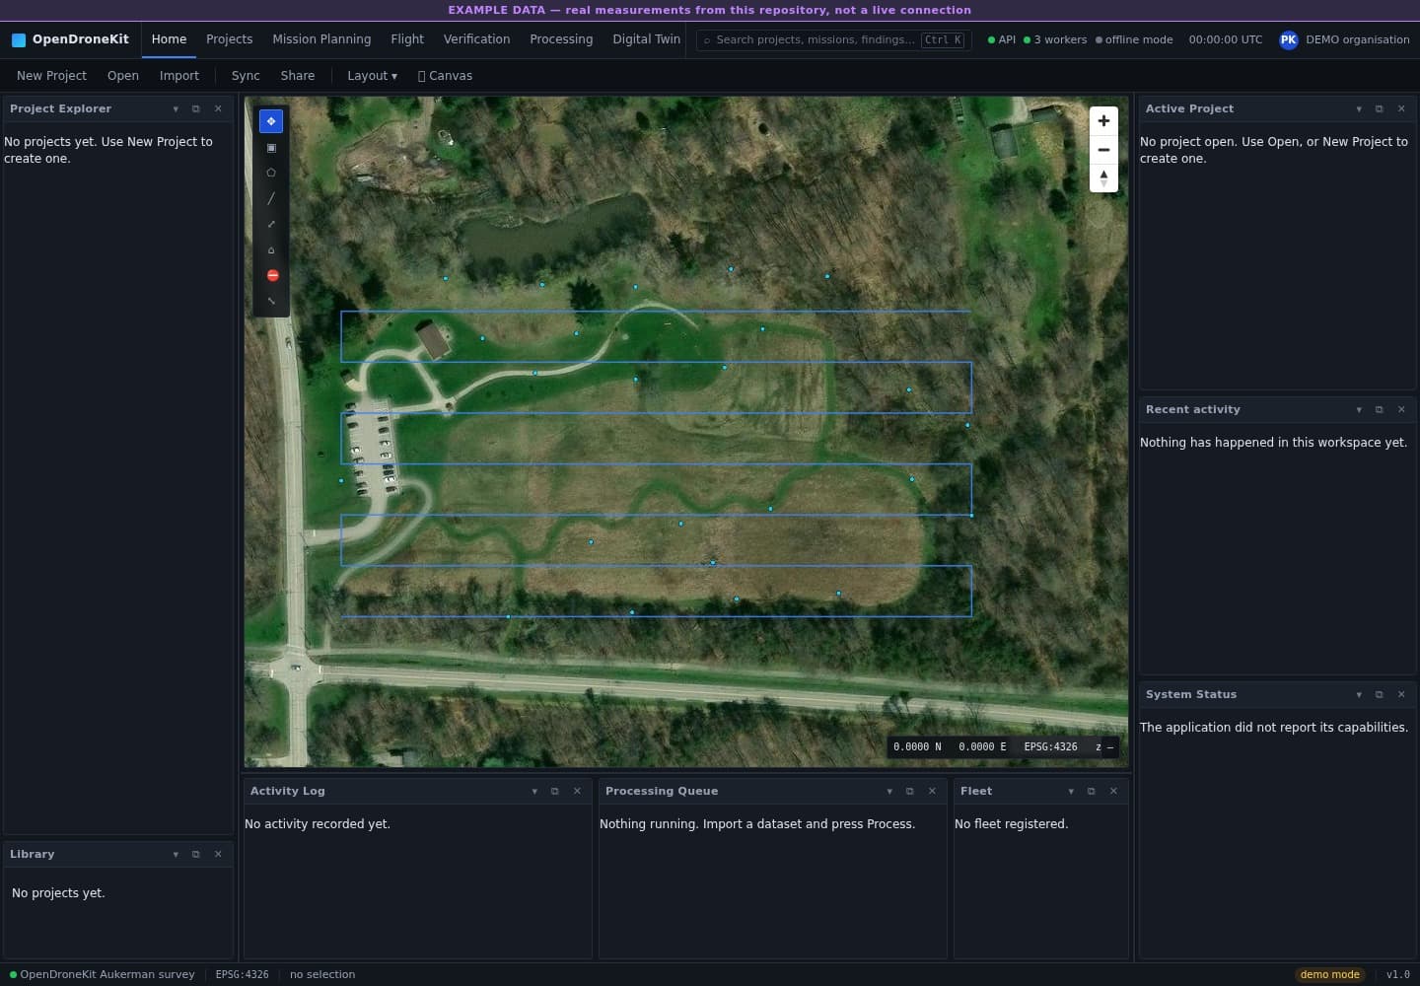Pop out the Processing Queue panel
Viewport: 1420px width, 986px height.
(910, 791)
